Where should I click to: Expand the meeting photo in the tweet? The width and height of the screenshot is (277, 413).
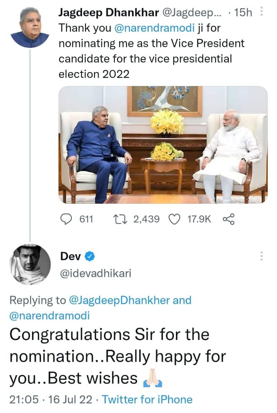point(163,145)
